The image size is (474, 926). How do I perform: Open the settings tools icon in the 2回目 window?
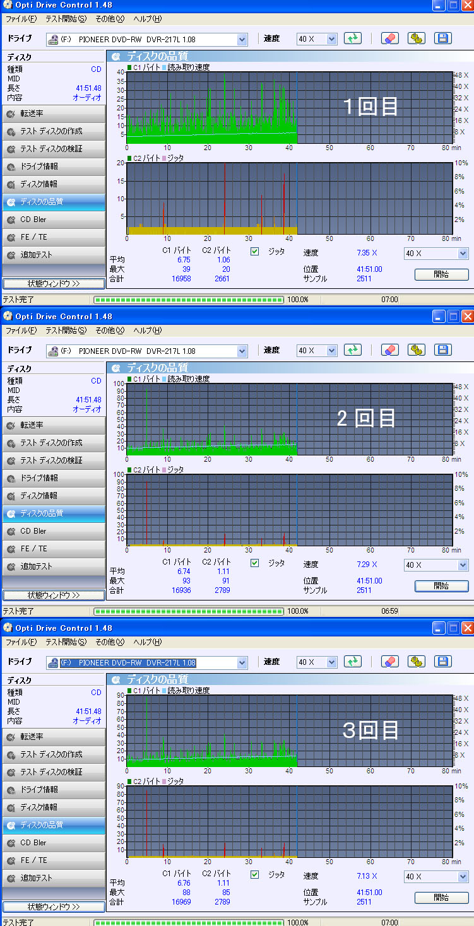(x=417, y=350)
